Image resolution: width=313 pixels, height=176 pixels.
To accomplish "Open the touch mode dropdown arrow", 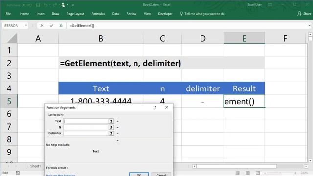I will point(67,5).
